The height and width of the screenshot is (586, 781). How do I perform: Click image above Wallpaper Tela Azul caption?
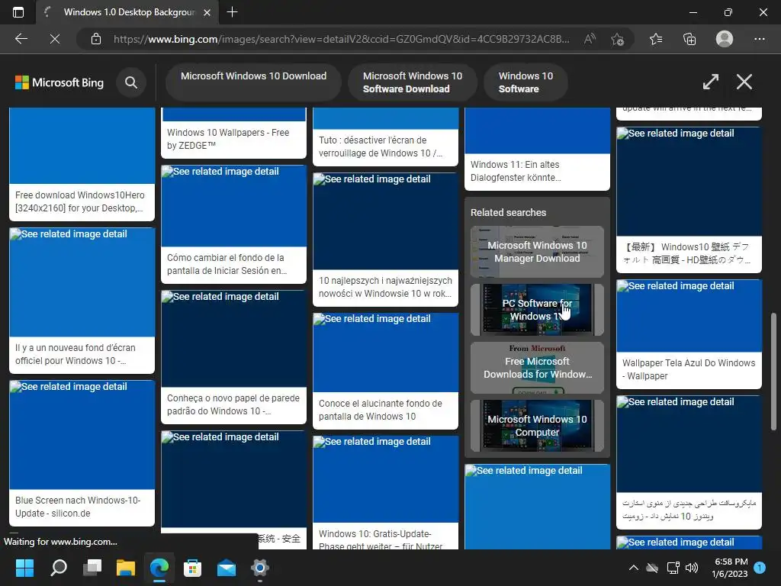coord(689,316)
